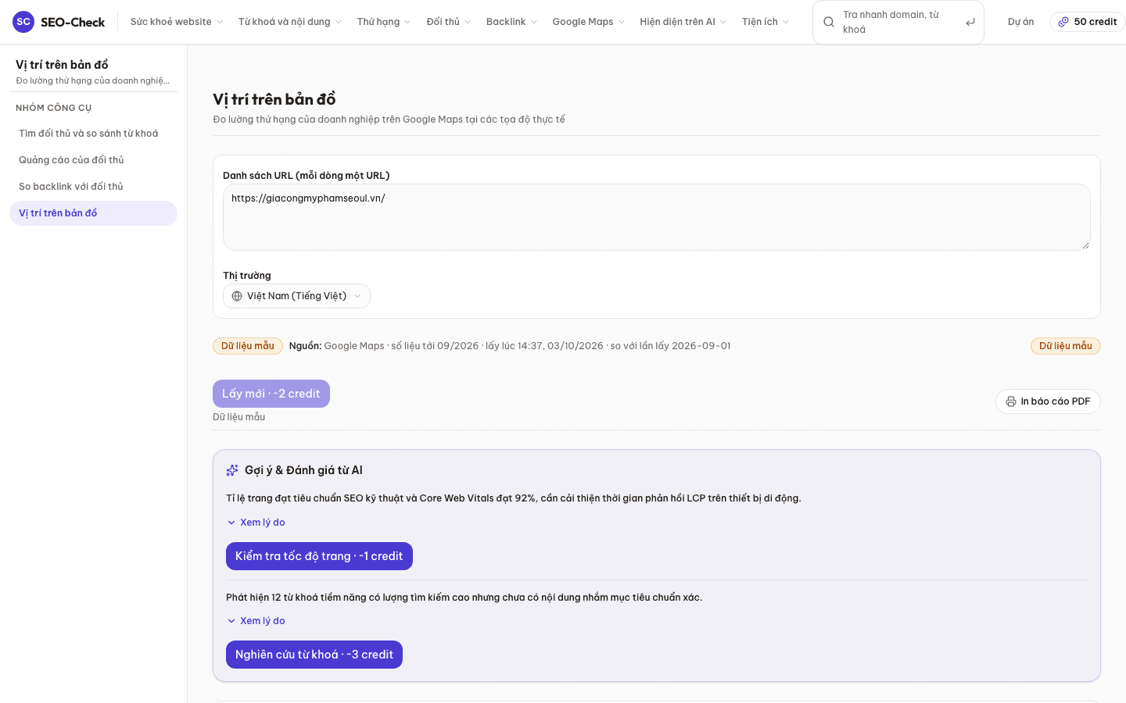Screen dimensions: 1126x703
Task: Click Nghiên cứu từ khoá button
Action: point(314,655)
